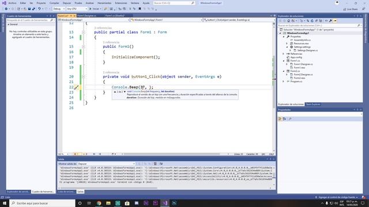Open the Extensiones menu
The width and height of the screenshot is (369, 207).
121,3
